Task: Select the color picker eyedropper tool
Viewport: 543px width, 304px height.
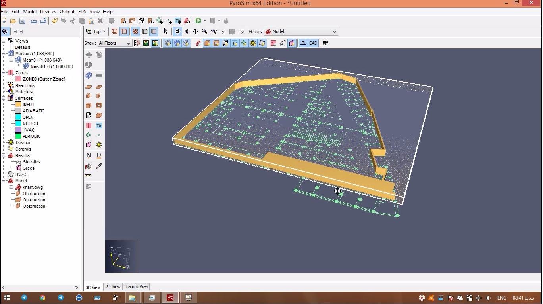Action: click(x=99, y=166)
